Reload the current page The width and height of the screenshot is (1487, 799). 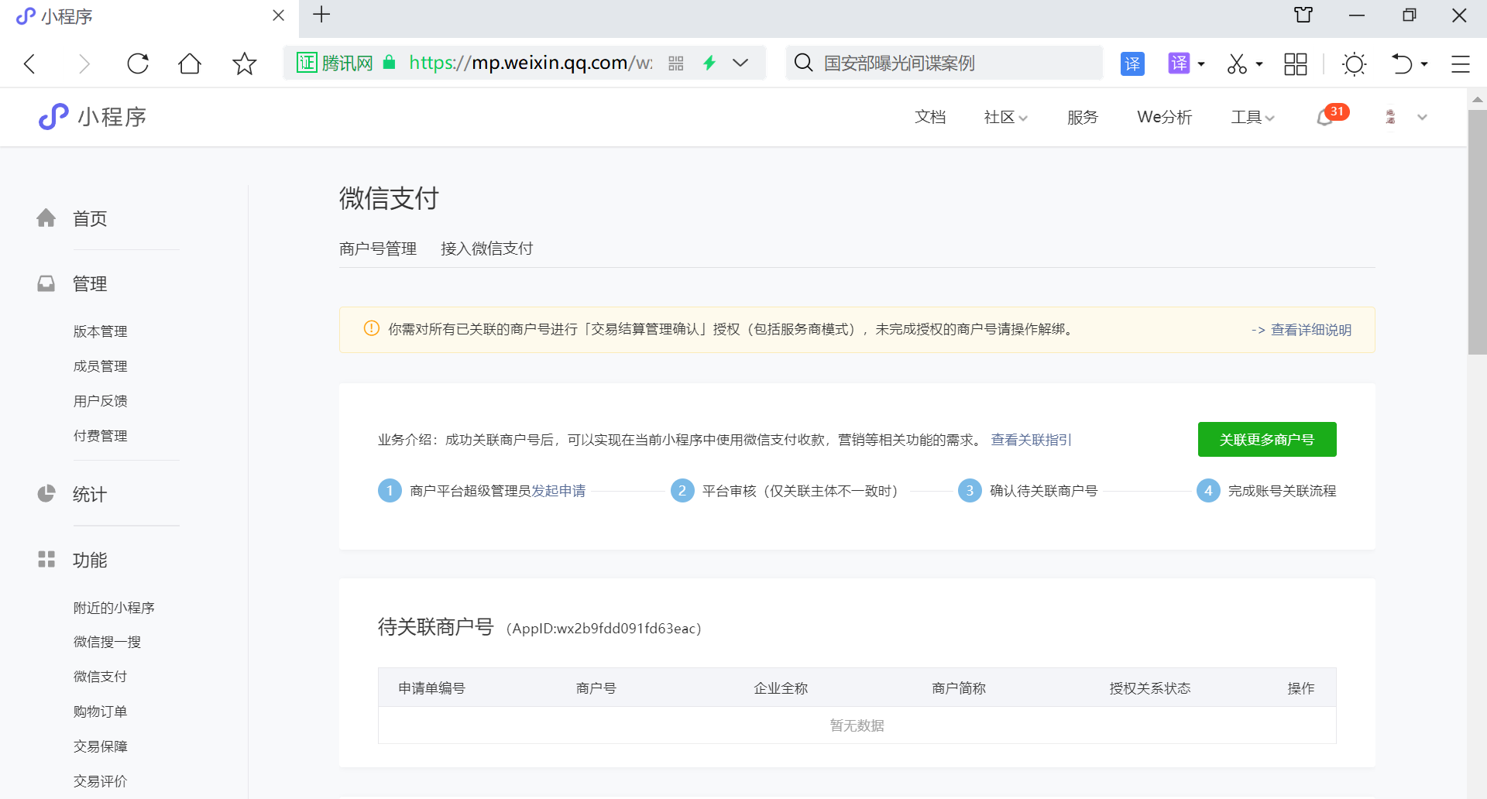(138, 63)
